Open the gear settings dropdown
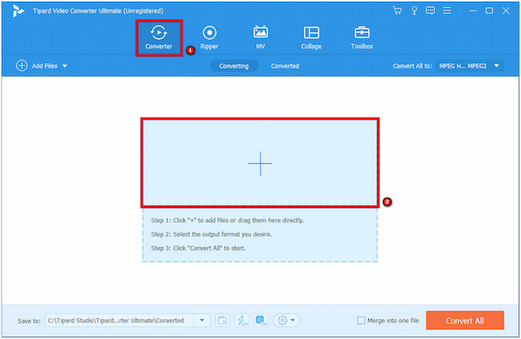521x339 pixels. pos(286,321)
